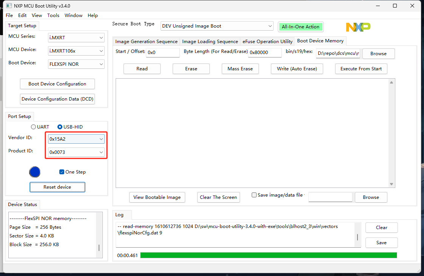
Task: Click the memory display scrollbar up arrow
Action: [x=391, y=82]
